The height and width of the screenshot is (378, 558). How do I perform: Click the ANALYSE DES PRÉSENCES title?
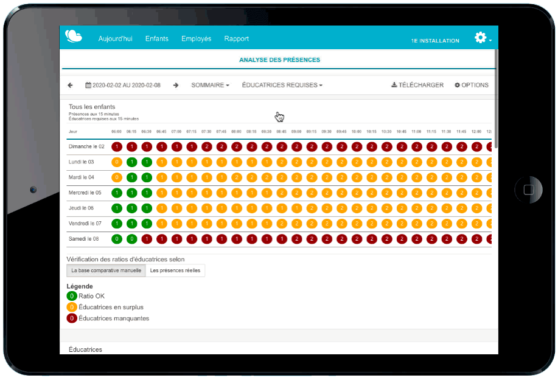[279, 60]
